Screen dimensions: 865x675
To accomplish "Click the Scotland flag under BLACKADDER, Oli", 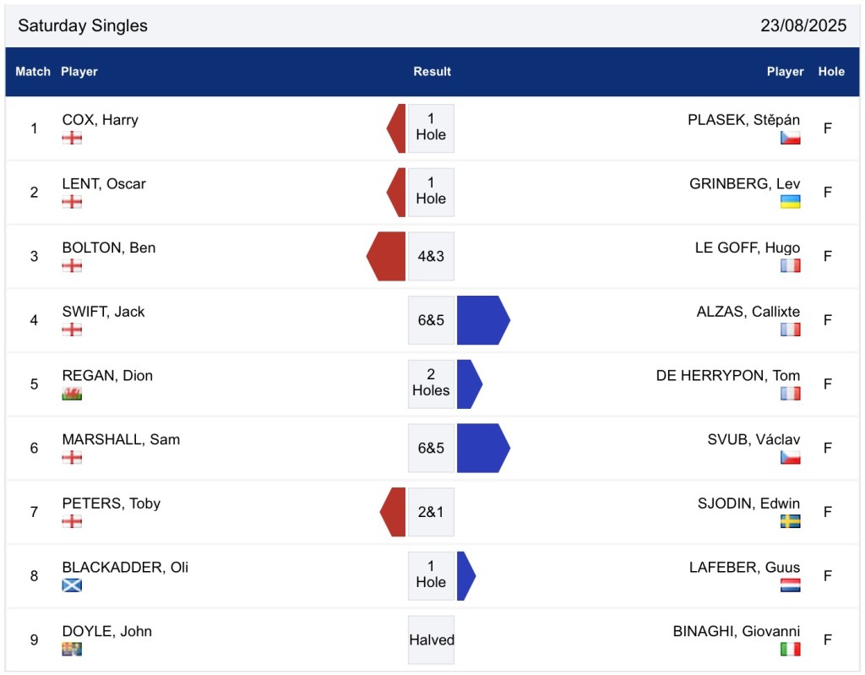I will 72,585.
